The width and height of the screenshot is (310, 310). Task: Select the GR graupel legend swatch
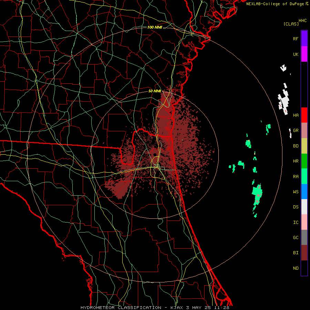304,130
